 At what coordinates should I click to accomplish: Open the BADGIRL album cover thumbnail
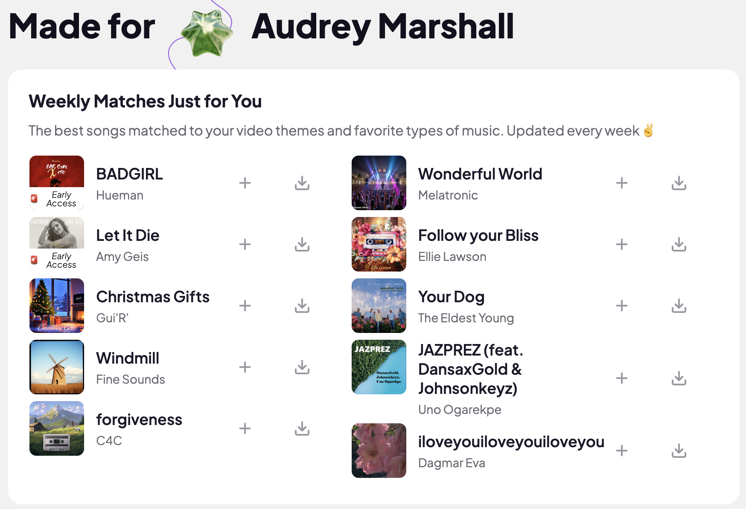tap(57, 182)
